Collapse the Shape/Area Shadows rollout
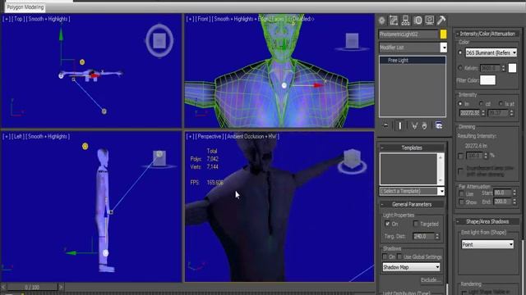Screen dimensions: 526x295 (487, 221)
